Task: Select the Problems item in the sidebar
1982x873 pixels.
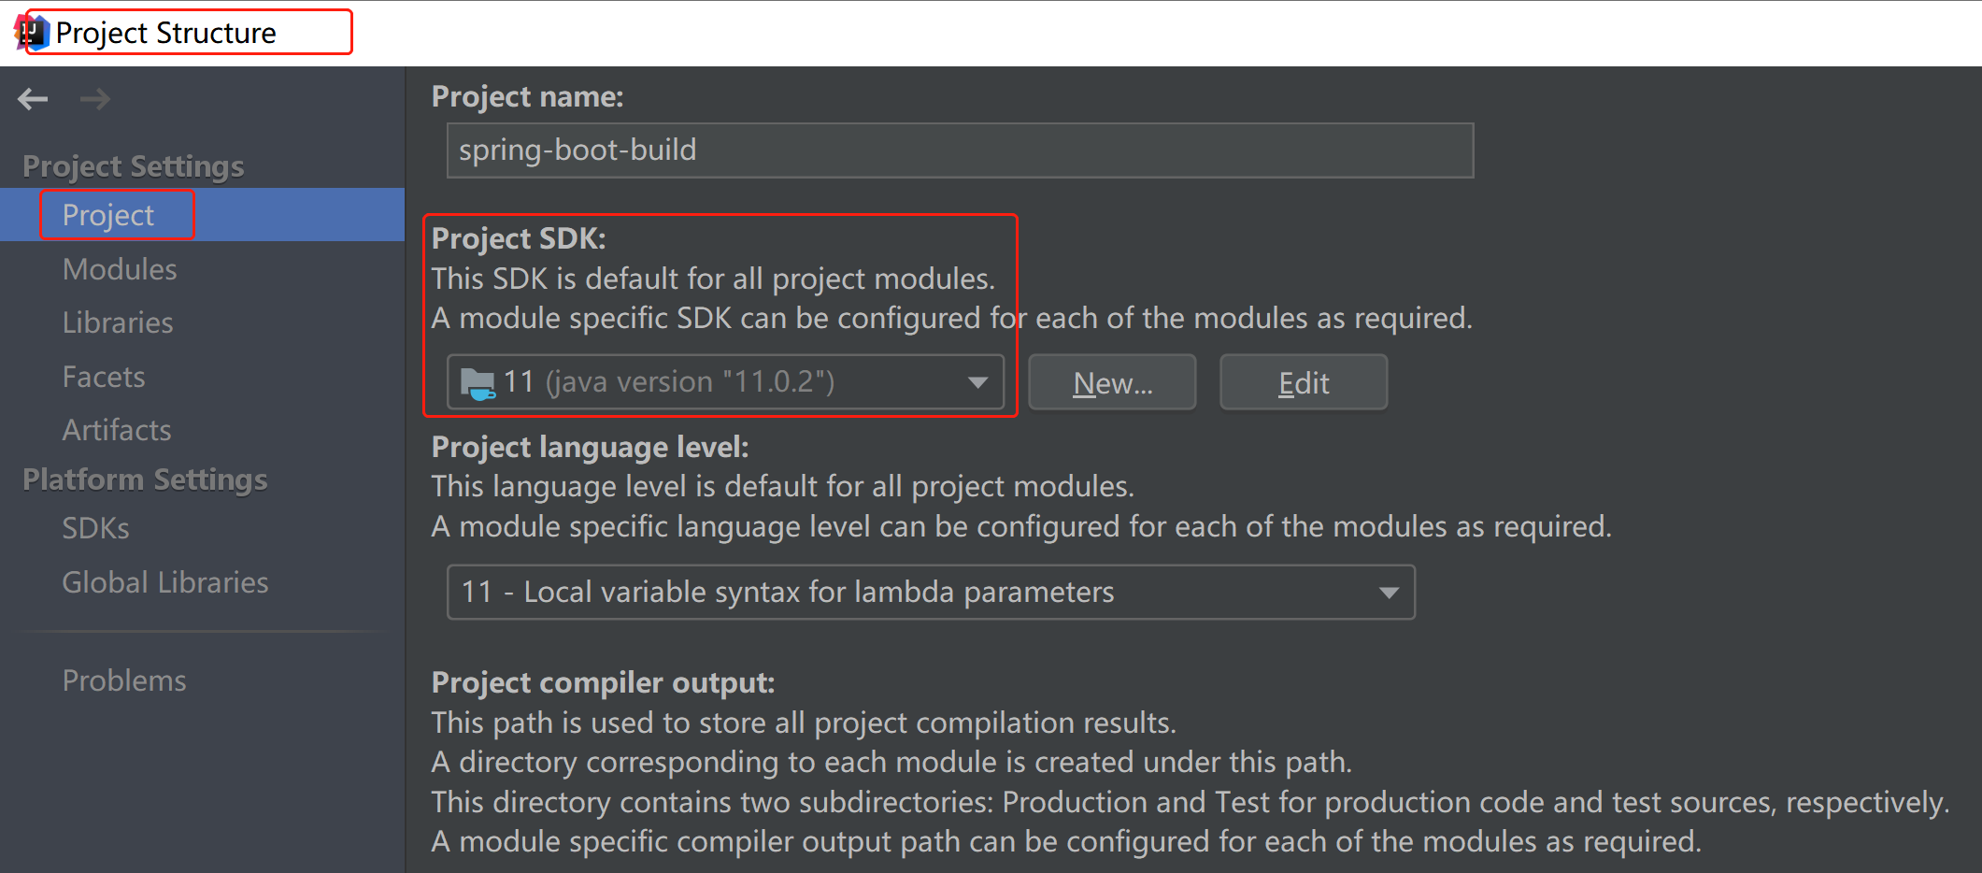Action: point(123,680)
